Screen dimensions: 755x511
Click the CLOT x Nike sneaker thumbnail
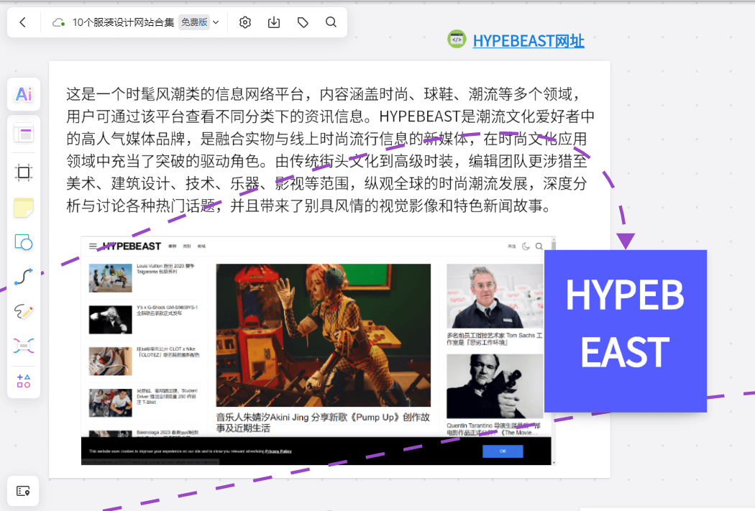110,362
